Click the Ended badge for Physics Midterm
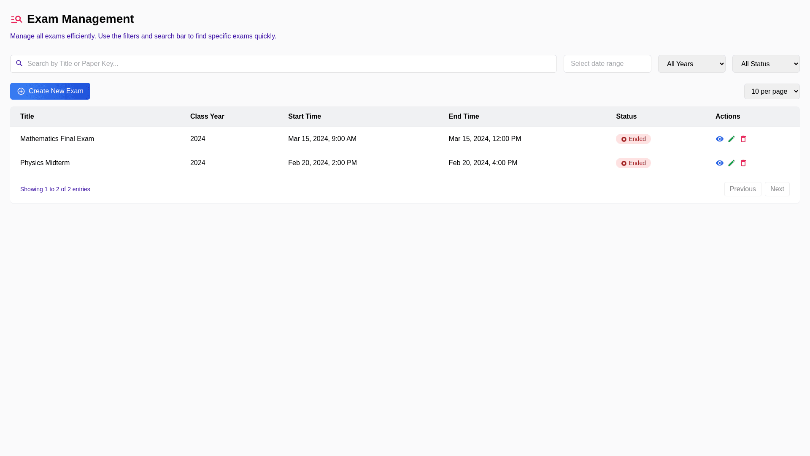Screen dimensions: 810x456 [x=633, y=163]
